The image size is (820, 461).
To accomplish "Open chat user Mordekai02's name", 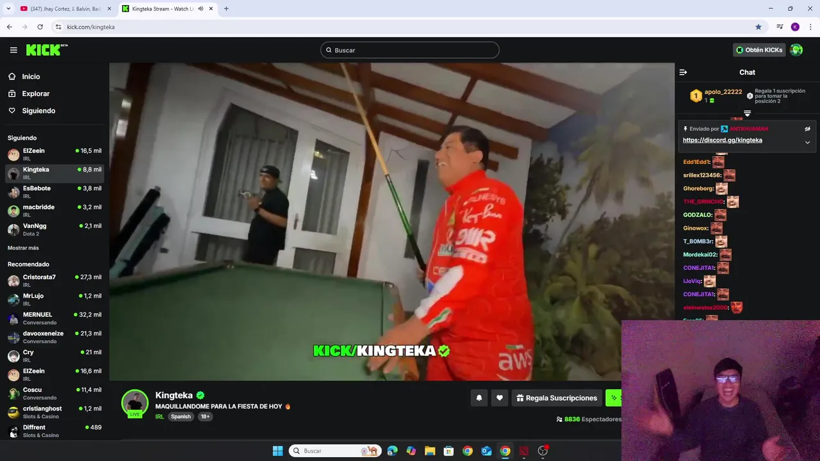I will click(700, 255).
